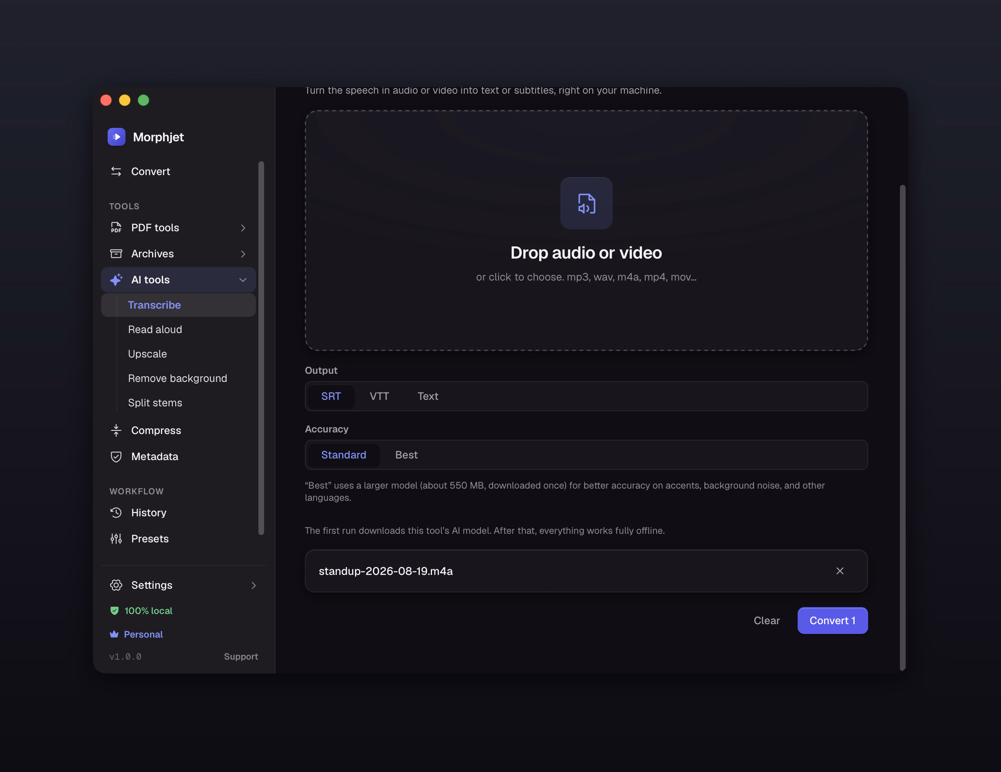Open the Settings submenu chevron
Viewport: 1001px width, 772px height.
click(254, 586)
